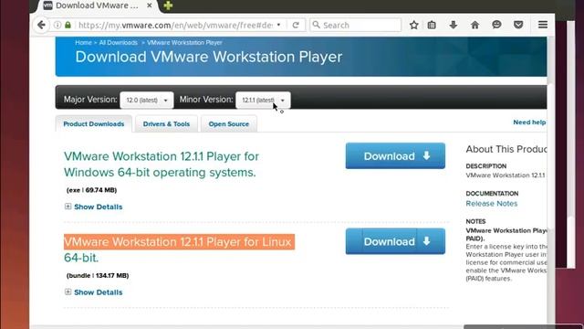
Task: Open the Release Notes link
Action: point(491,204)
